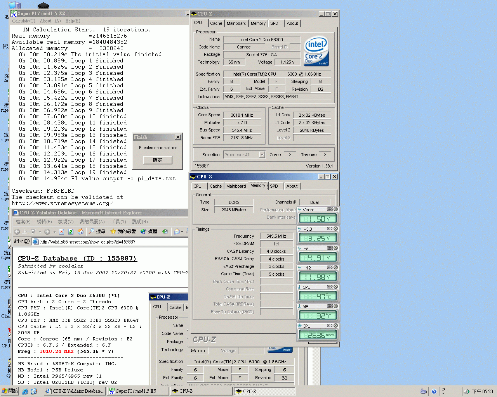Close the +3.3 voltage monitor widget
497x397 pixels.
coord(336,229)
